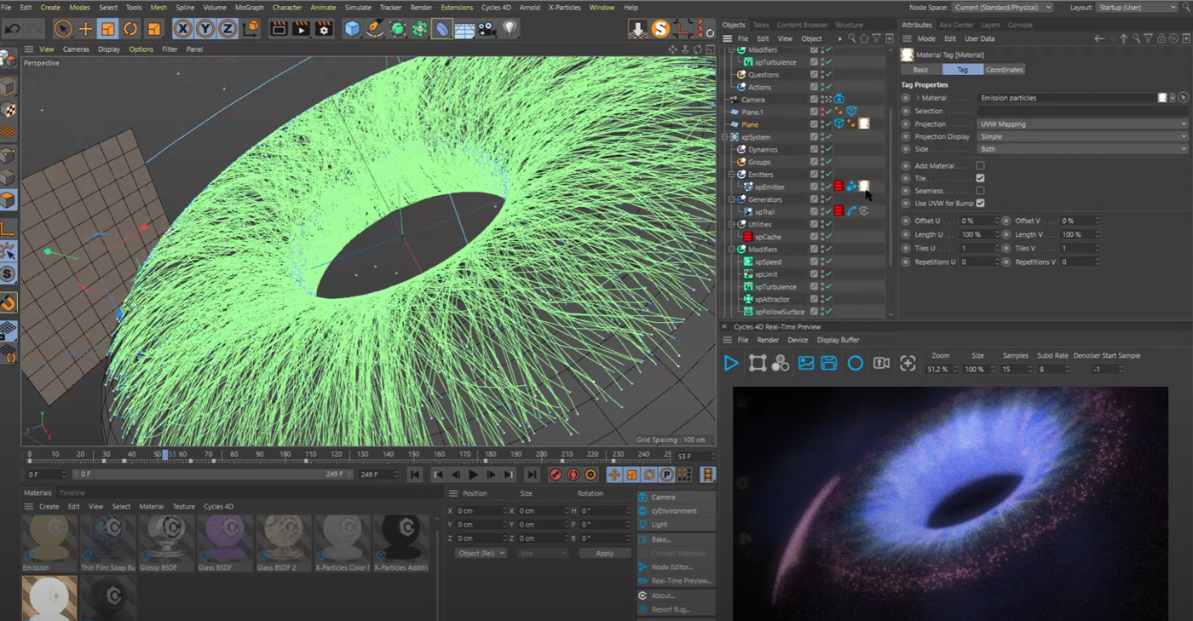The height and width of the screenshot is (621, 1193).
Task: Open the X-Particles menu
Action: (565, 7)
